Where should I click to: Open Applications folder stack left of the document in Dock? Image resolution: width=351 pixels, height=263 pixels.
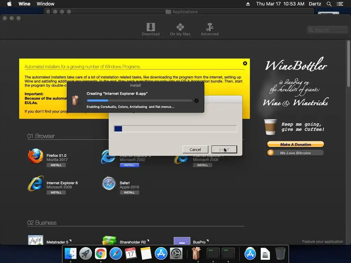250,254
